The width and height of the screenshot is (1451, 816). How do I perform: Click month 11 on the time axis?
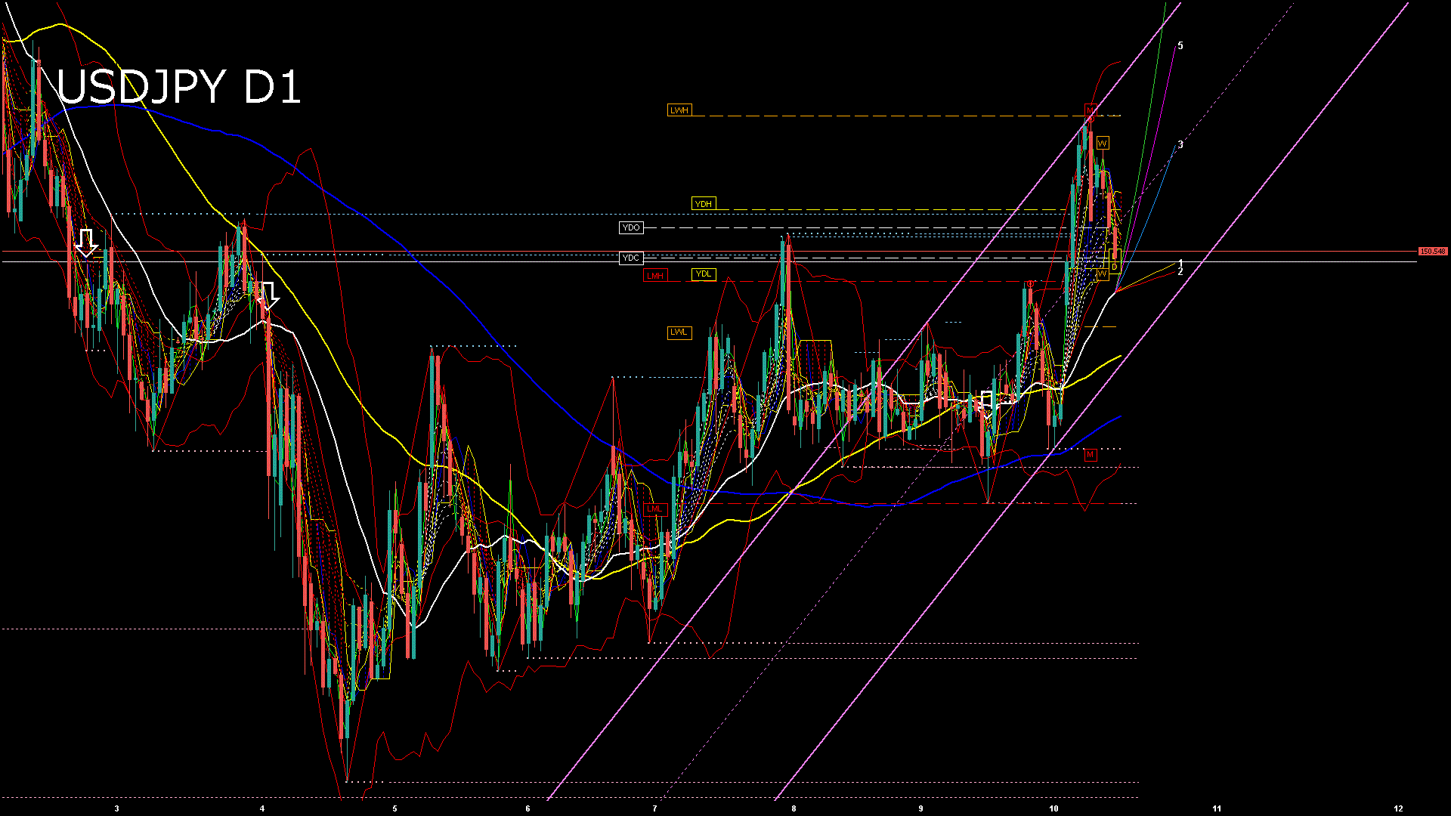click(x=1217, y=808)
